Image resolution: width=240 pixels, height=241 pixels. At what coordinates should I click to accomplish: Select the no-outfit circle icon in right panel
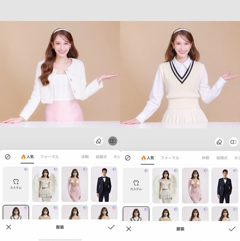(128, 158)
